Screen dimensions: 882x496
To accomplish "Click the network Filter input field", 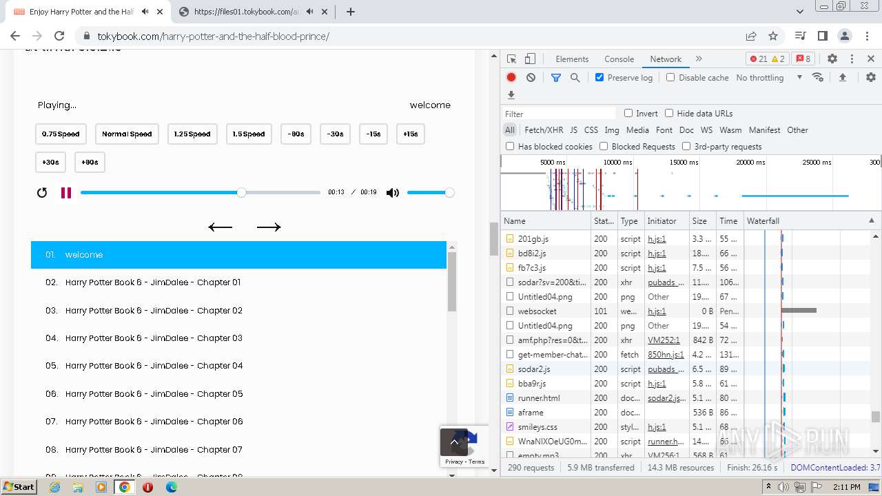I will 559,114.
